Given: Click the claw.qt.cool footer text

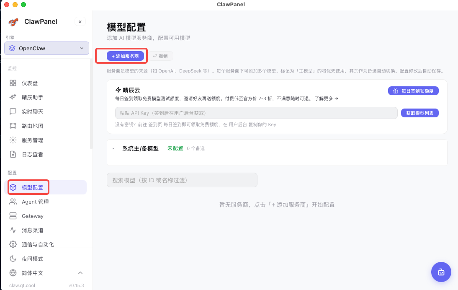Looking at the screenshot, I should point(22,286).
